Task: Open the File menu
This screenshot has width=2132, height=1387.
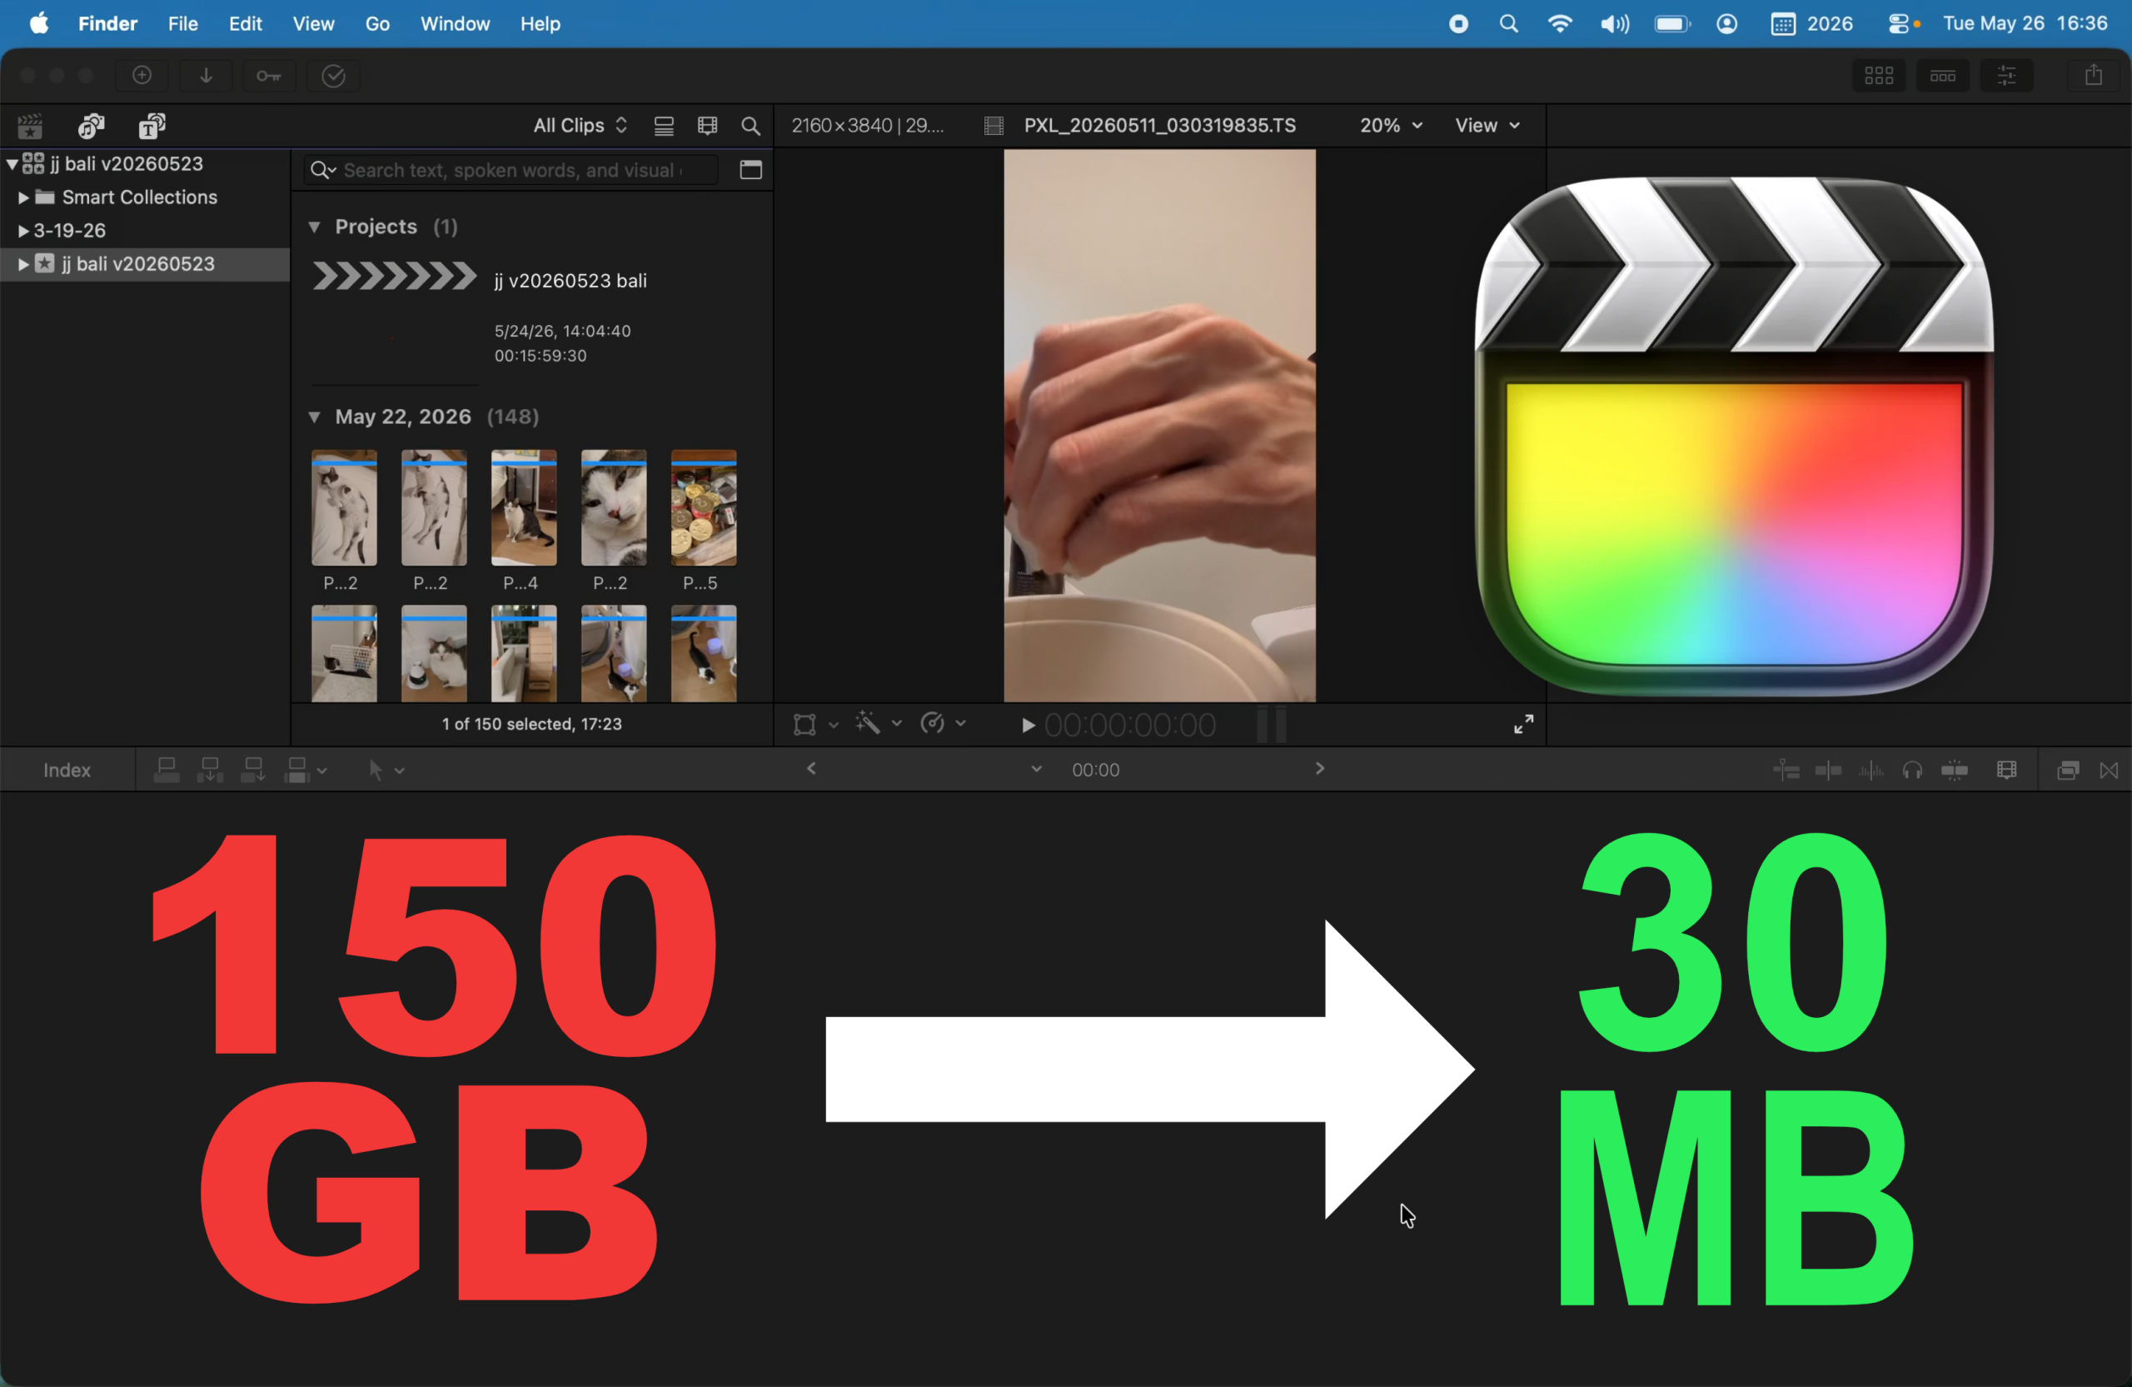Action: pos(182,23)
